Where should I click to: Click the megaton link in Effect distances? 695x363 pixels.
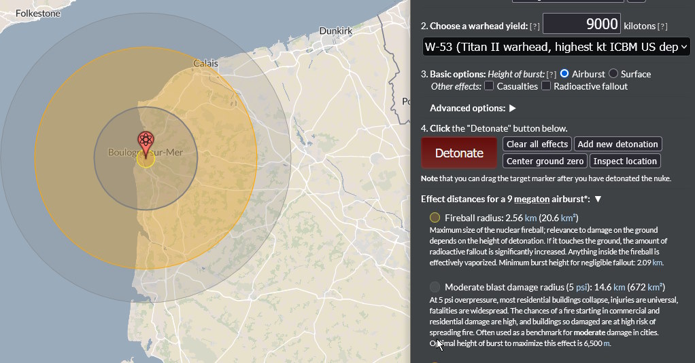click(531, 199)
